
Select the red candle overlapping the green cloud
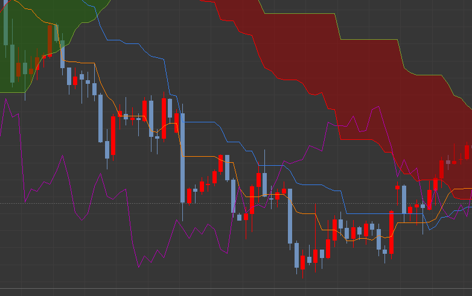[x=49, y=41]
